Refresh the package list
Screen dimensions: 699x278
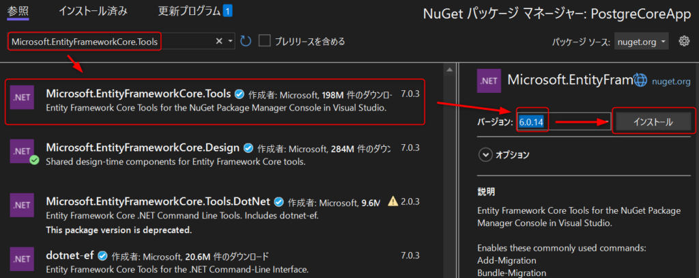(246, 42)
